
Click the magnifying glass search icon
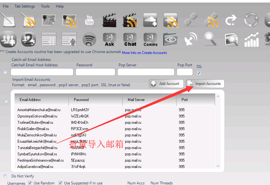click(x=211, y=39)
